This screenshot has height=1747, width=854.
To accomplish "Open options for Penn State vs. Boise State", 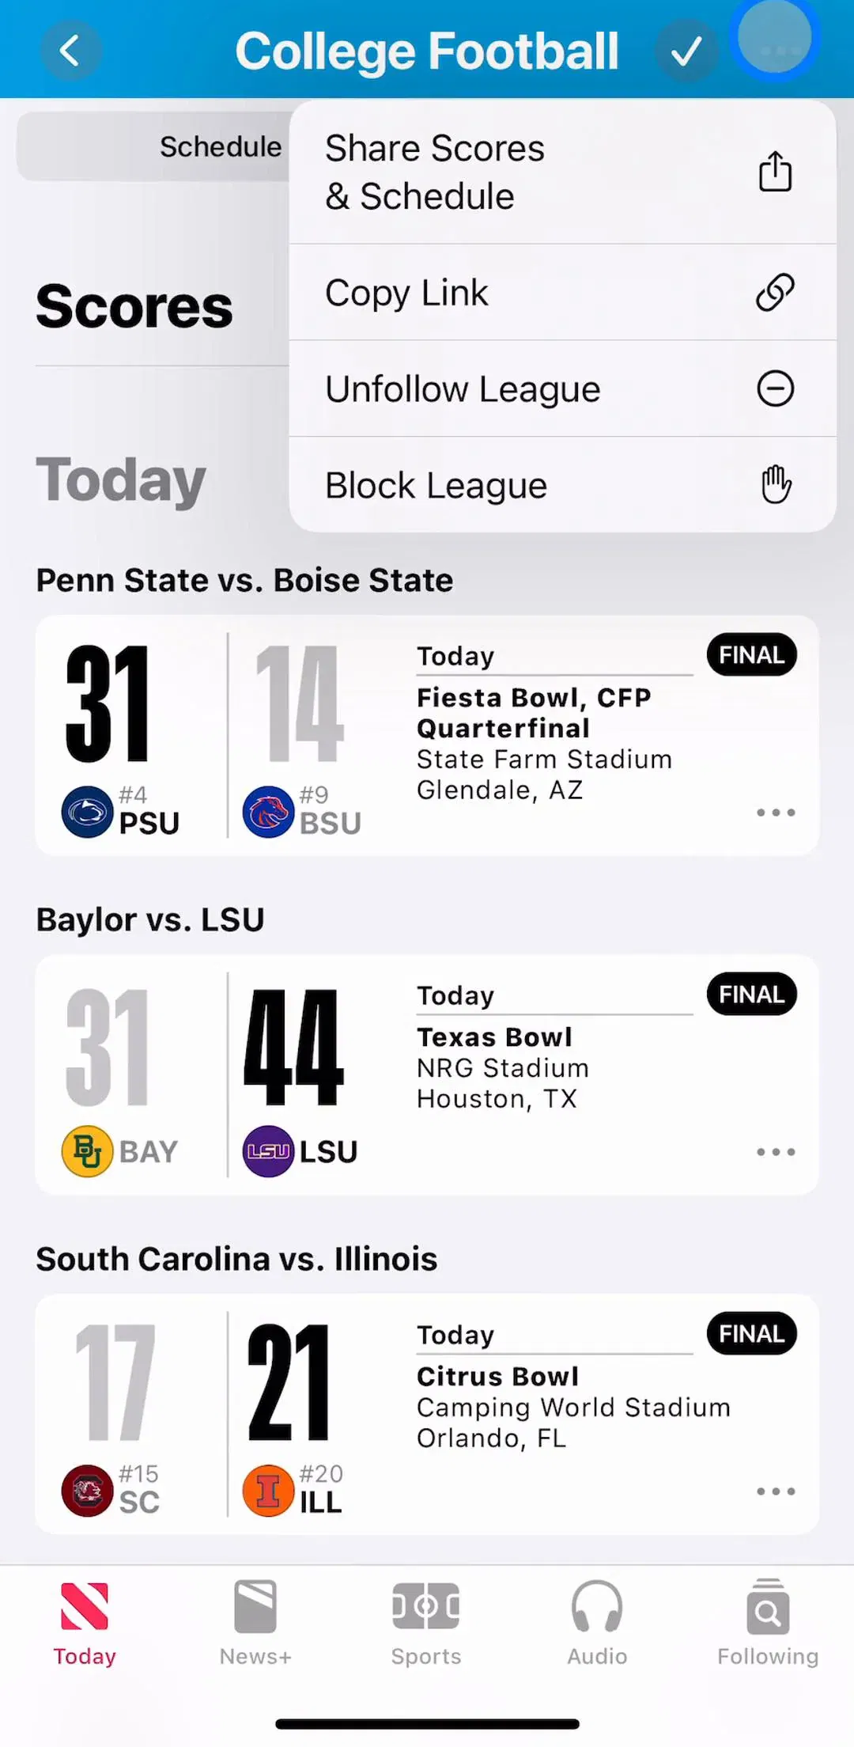I will [776, 813].
